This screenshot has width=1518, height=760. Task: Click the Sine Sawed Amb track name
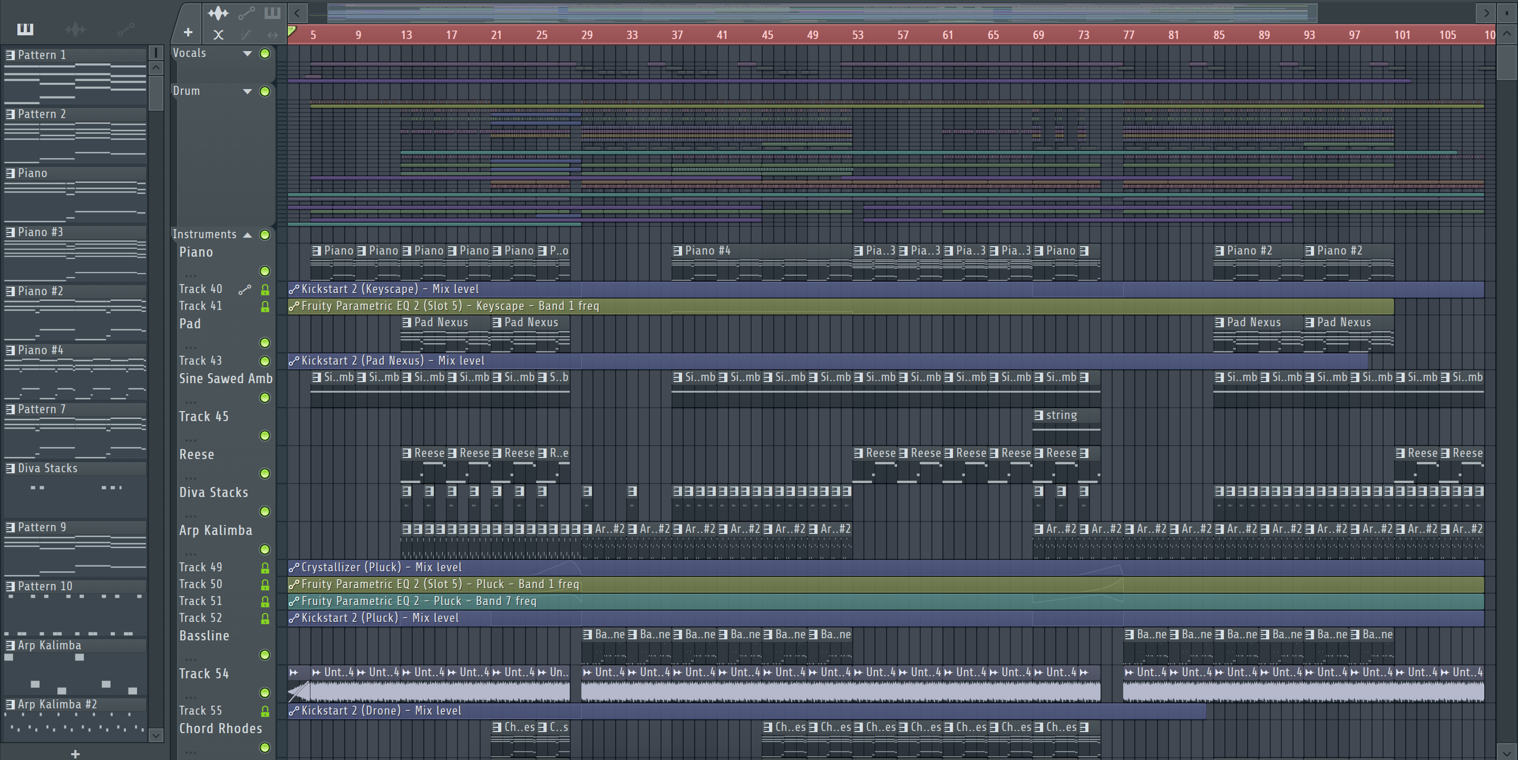(x=226, y=379)
